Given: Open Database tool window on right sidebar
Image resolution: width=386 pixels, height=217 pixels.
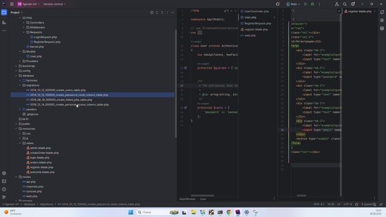Looking at the screenshot, I should pos(382,28).
